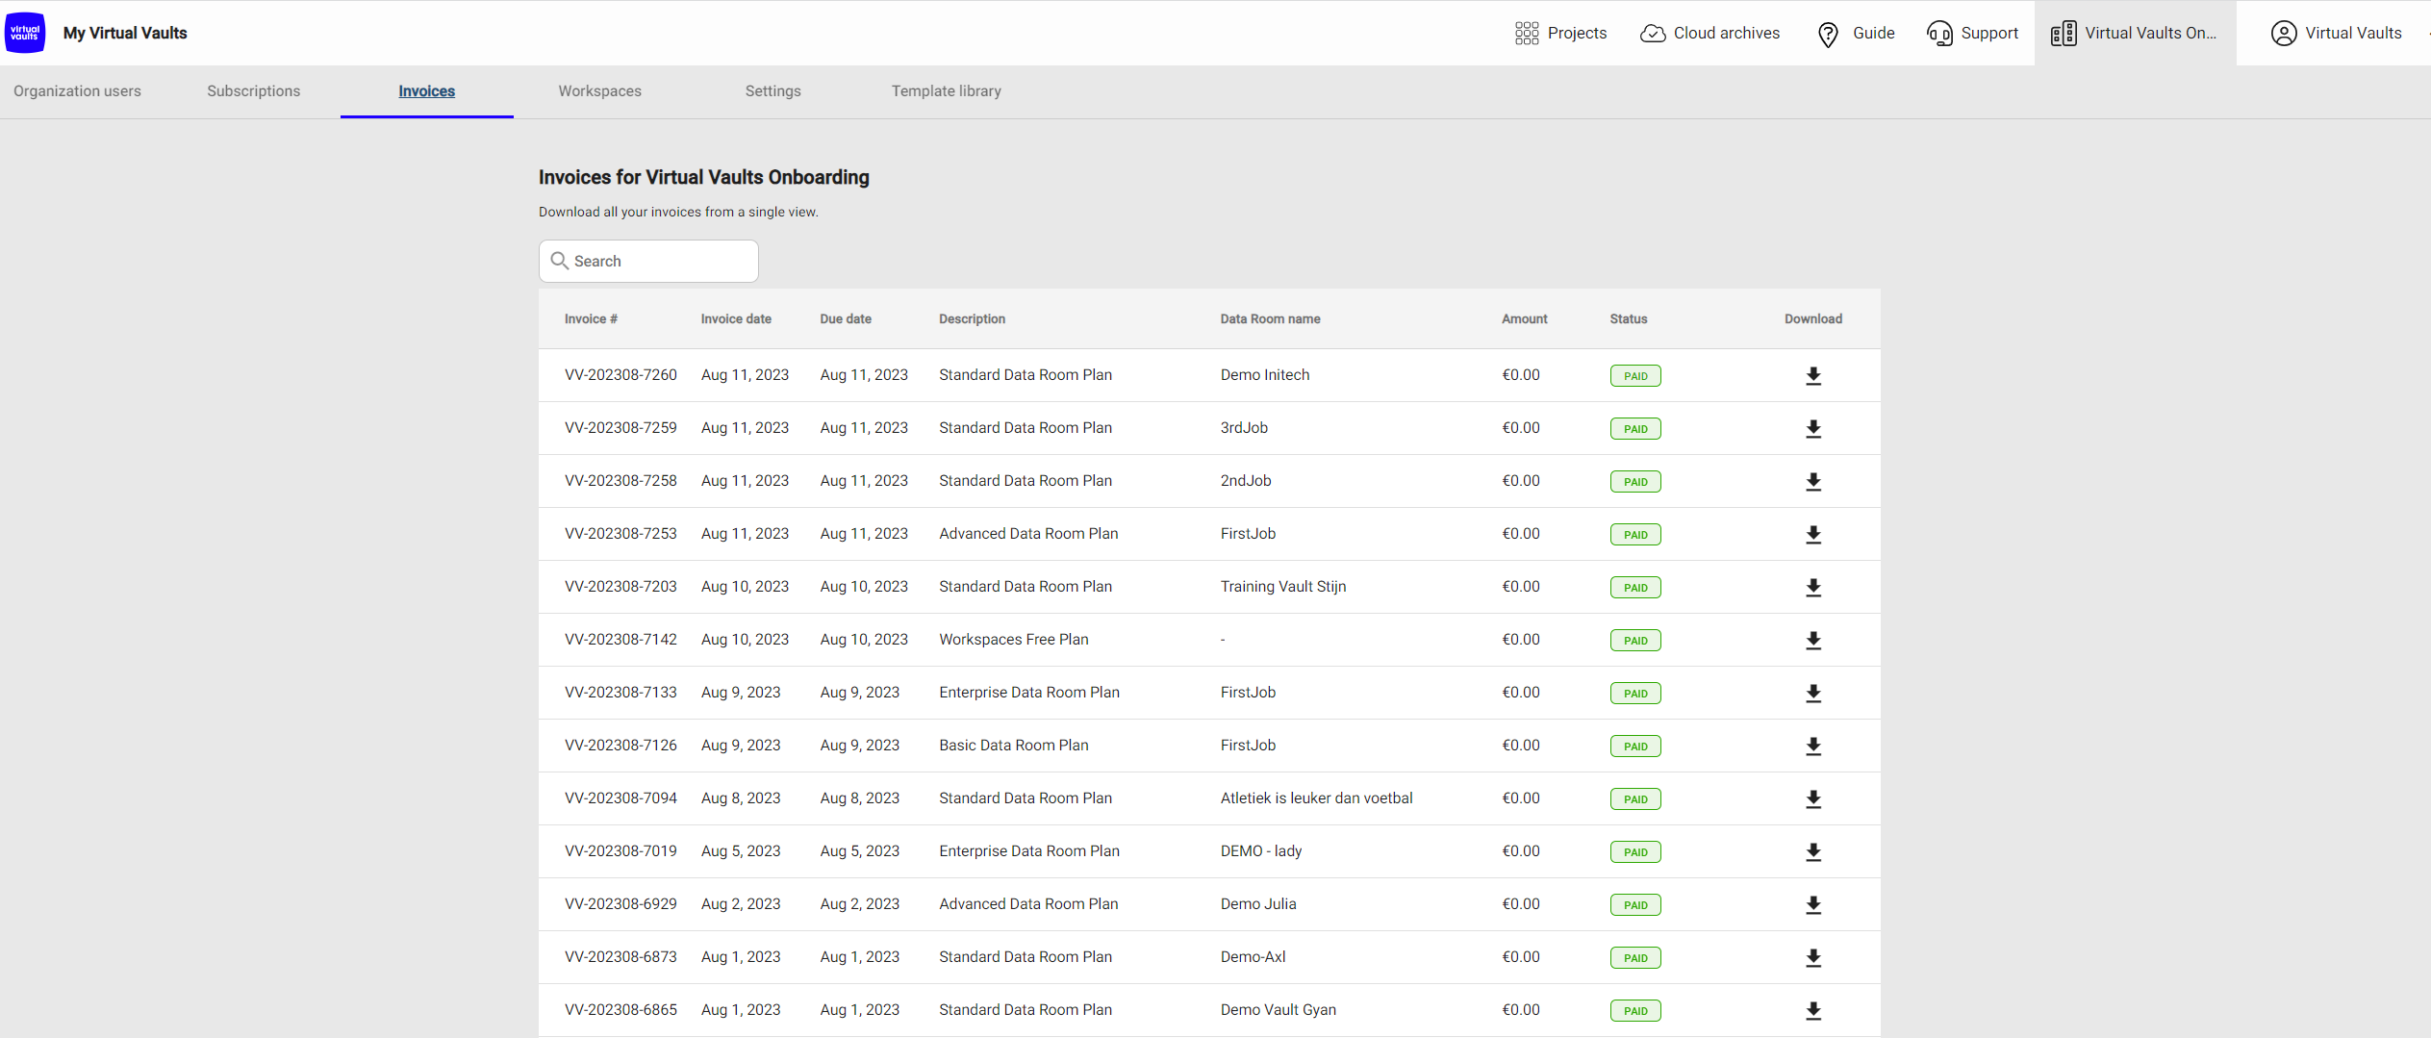Viewport: 2431px width, 1038px height.
Task: Click the PAID badge for Demo Vault Gyan
Action: (x=1635, y=1011)
